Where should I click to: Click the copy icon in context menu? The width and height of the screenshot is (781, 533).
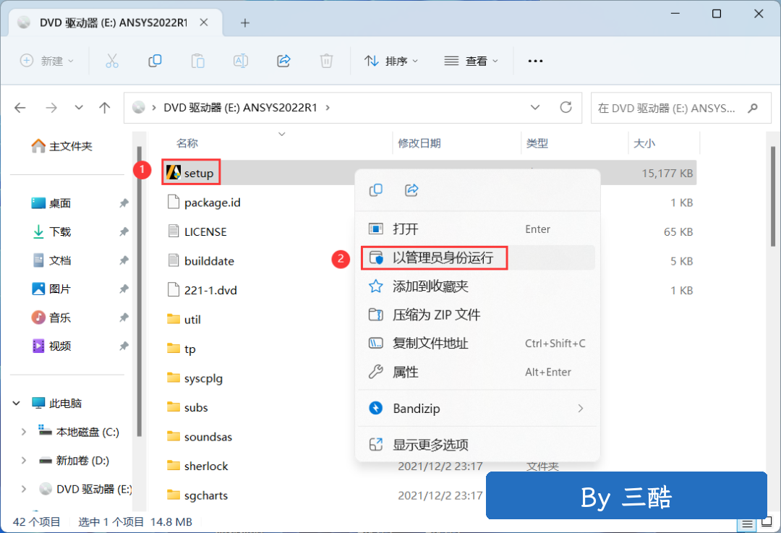(376, 189)
